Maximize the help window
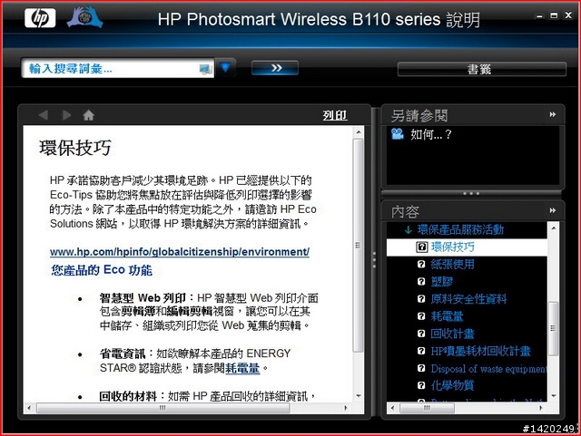Image resolution: width=581 pixels, height=436 pixels. point(554,15)
